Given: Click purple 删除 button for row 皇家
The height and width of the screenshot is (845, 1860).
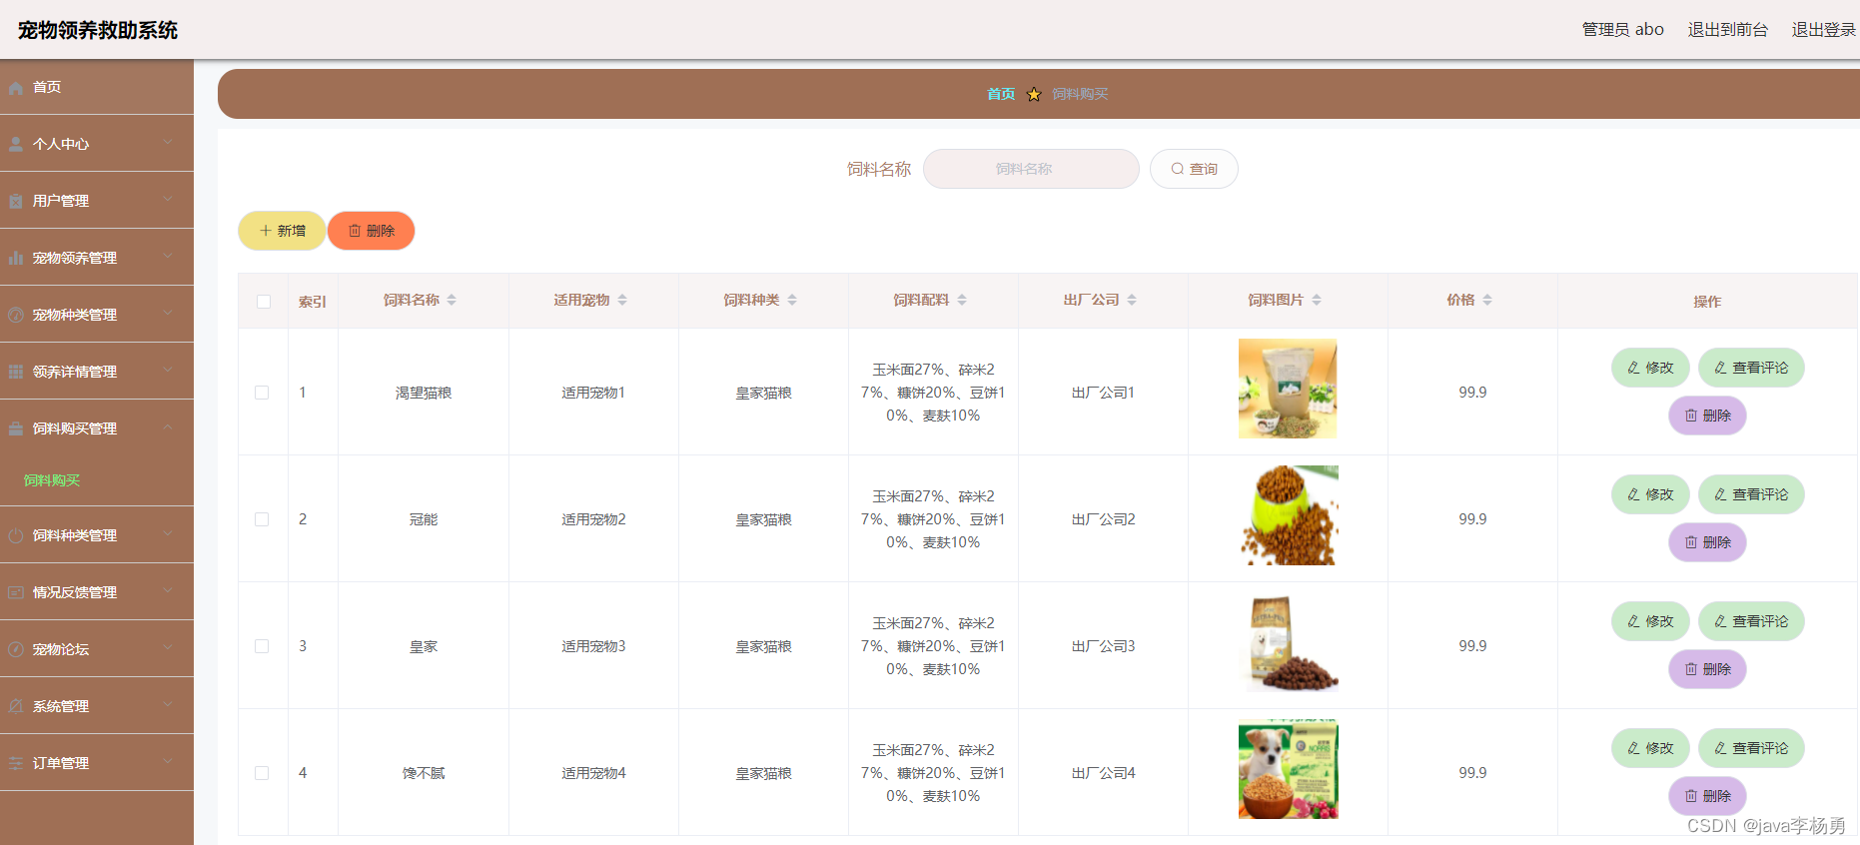Looking at the screenshot, I should 1707,669.
